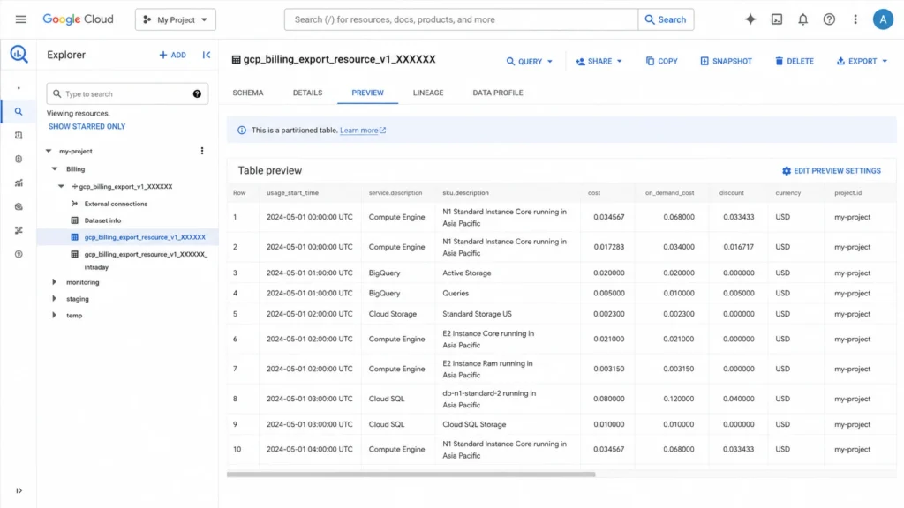Open the sidebar item below the search icon
Image resolution: width=904 pixels, height=508 pixels.
pos(19,135)
